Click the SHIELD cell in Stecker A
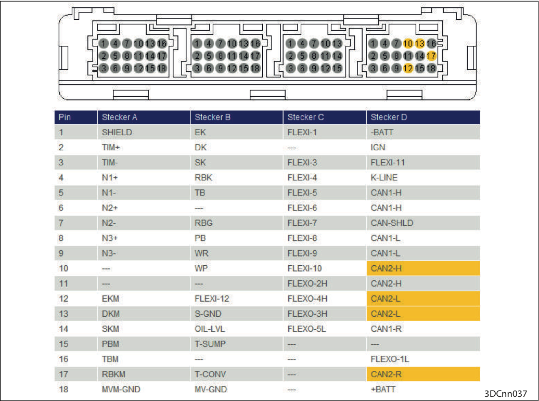 click(144, 132)
